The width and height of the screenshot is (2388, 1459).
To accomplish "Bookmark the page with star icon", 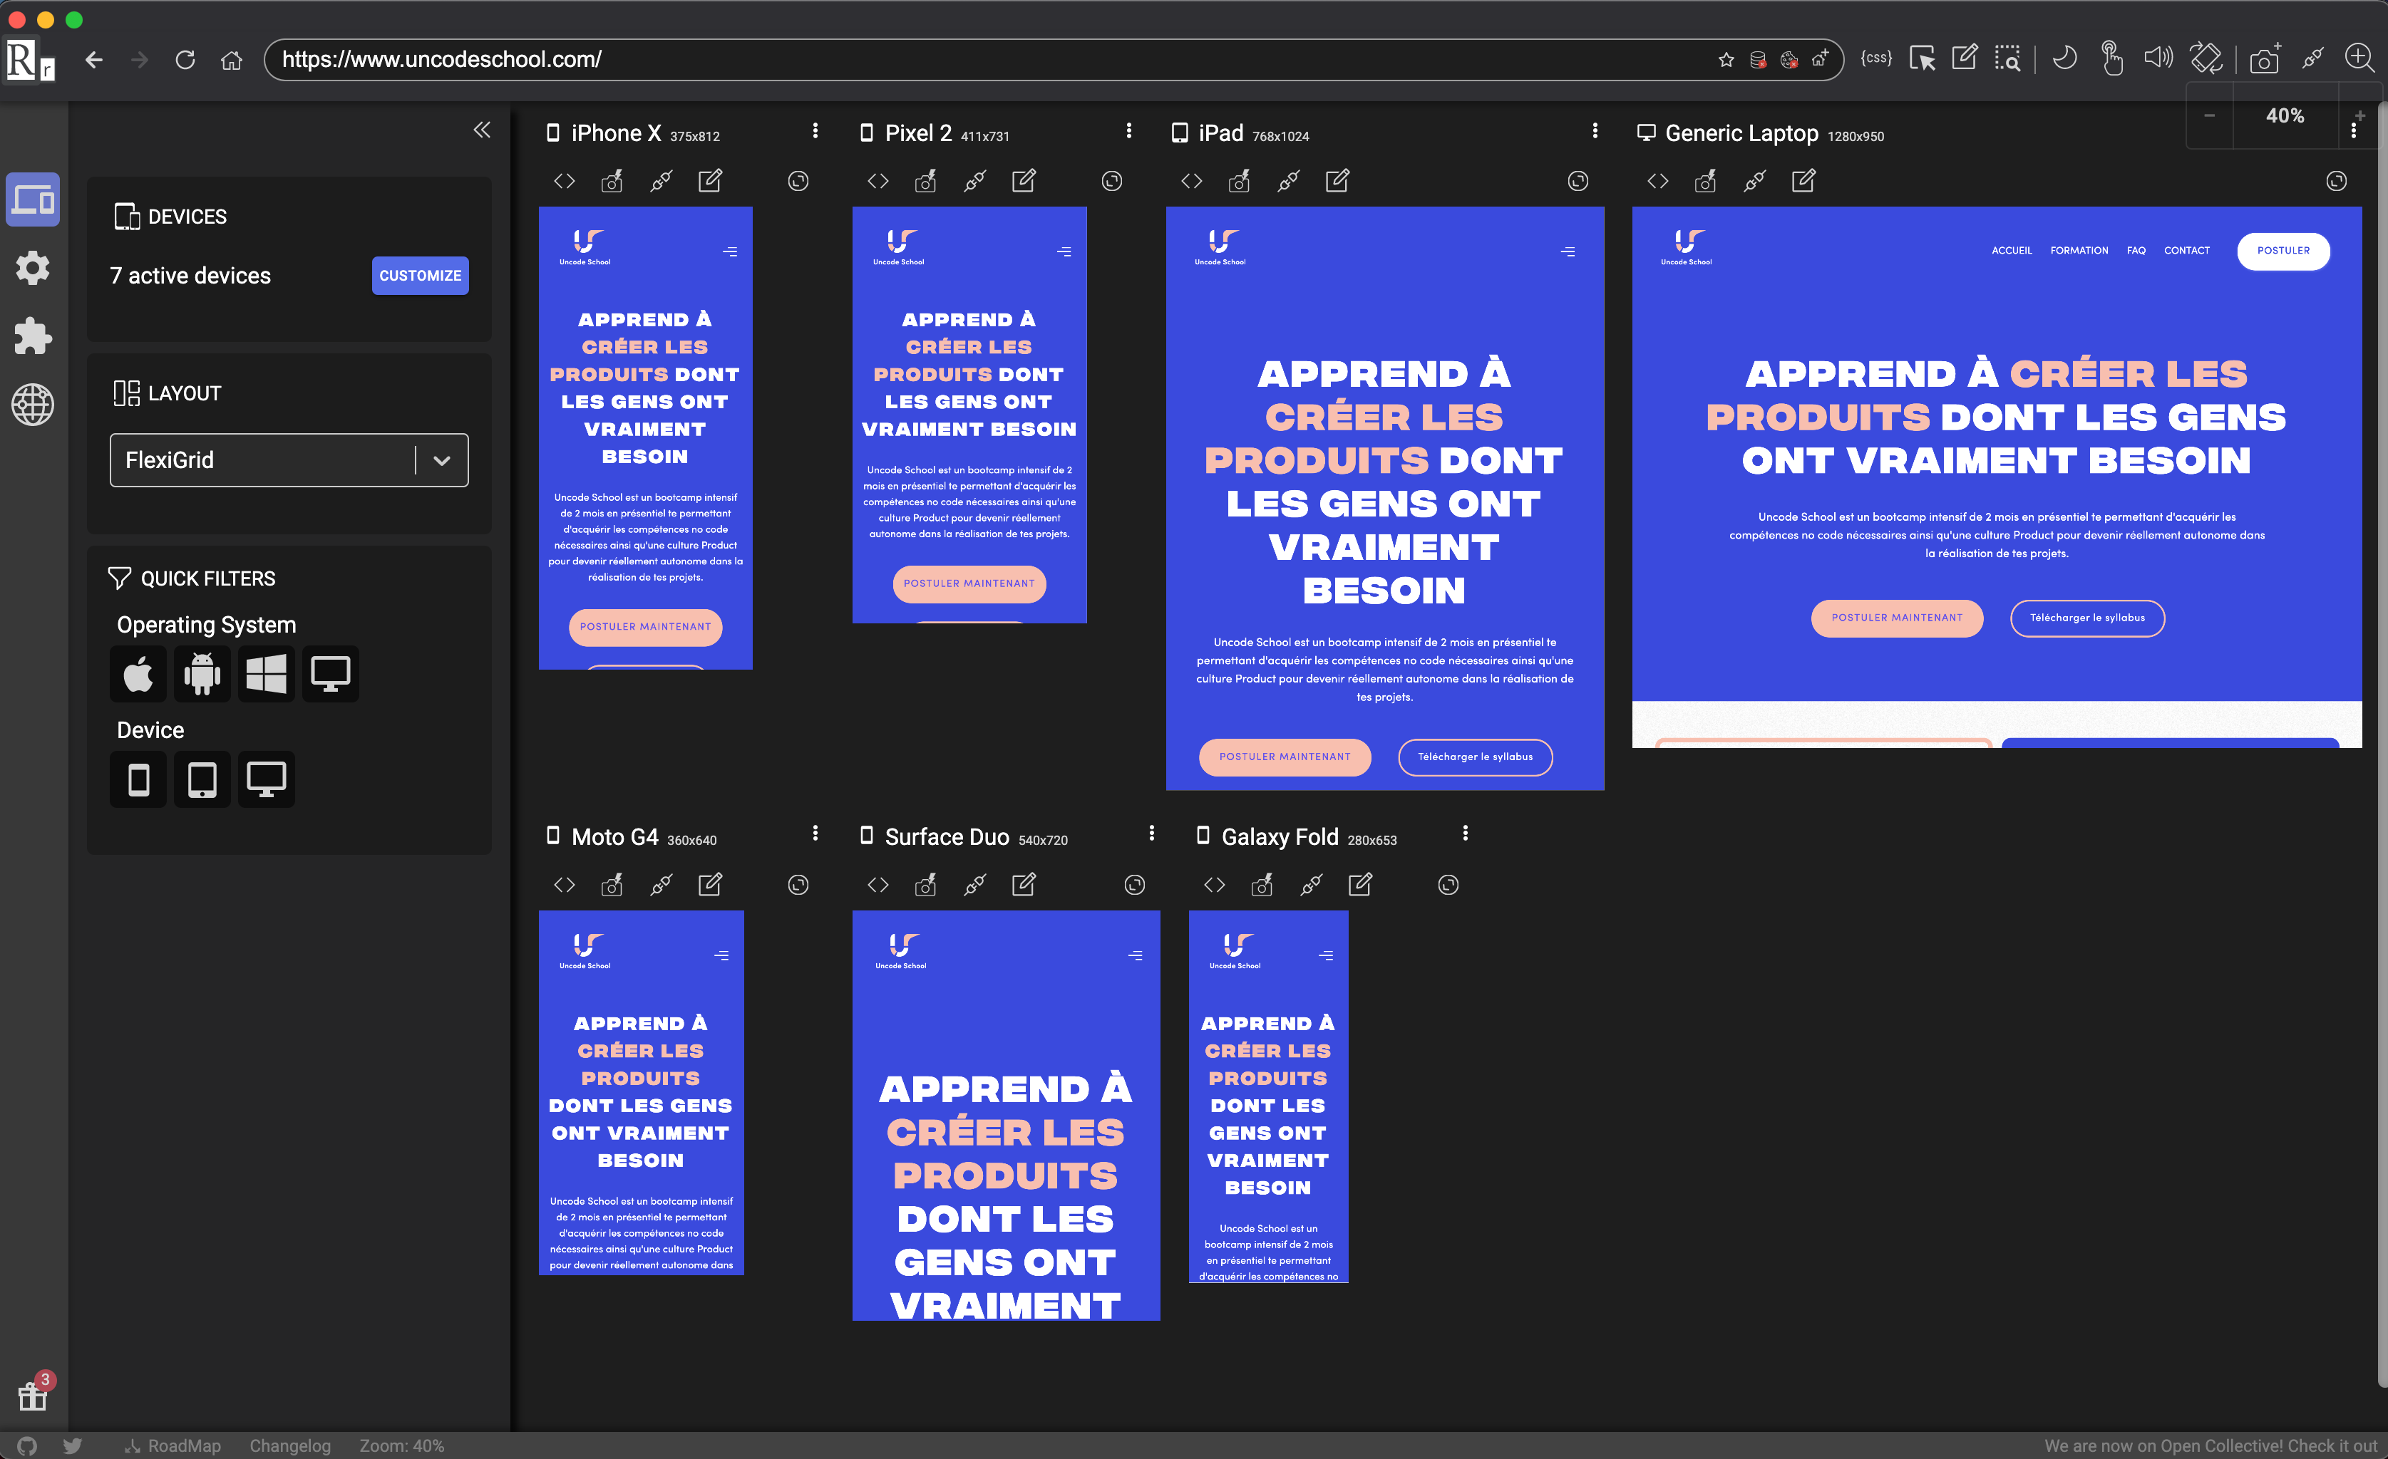I will click(1726, 60).
